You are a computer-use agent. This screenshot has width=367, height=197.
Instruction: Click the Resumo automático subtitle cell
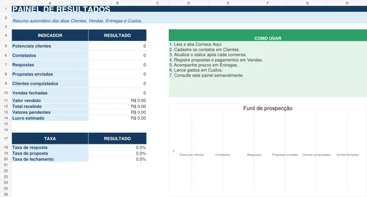[x=189, y=18]
